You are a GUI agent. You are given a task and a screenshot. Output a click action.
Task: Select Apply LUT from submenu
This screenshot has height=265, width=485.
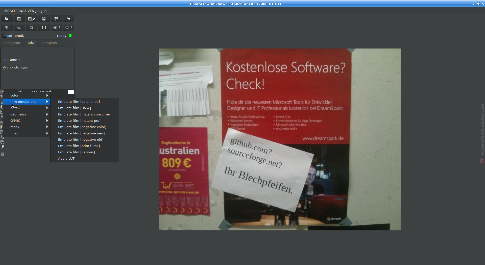coord(85,158)
